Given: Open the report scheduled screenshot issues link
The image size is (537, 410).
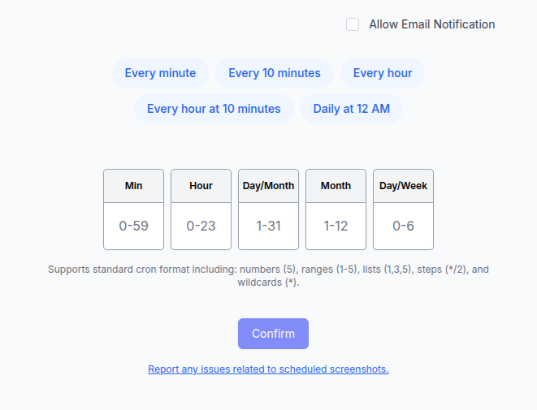Looking at the screenshot, I should pyautogui.click(x=268, y=369).
